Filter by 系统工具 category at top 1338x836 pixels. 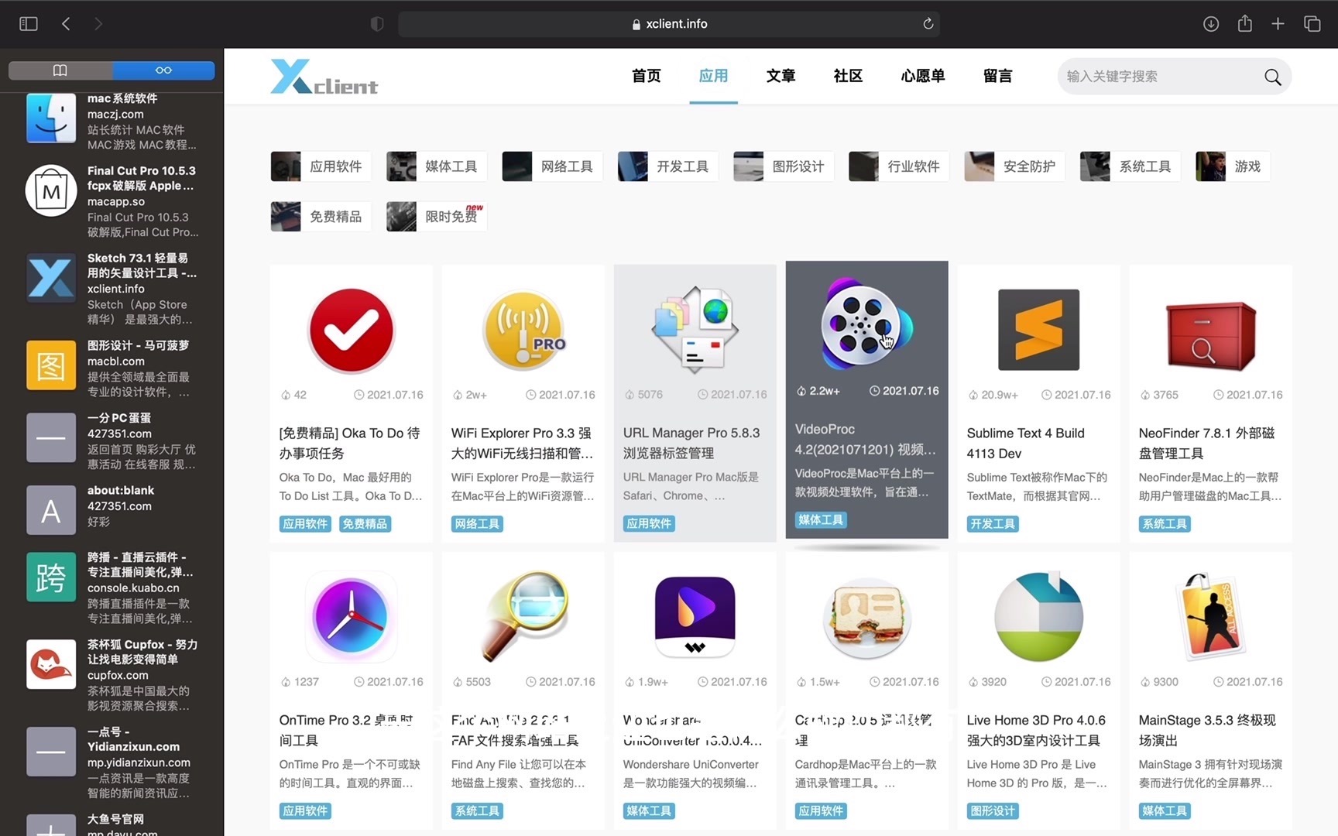coord(1130,166)
